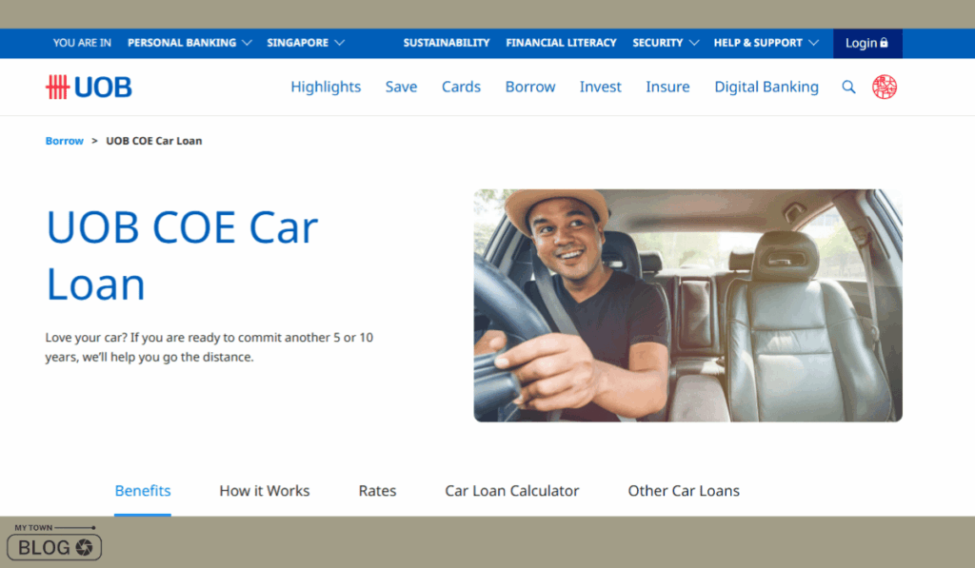This screenshot has width=975, height=568.
Task: Open the Save menu
Action: 401,87
